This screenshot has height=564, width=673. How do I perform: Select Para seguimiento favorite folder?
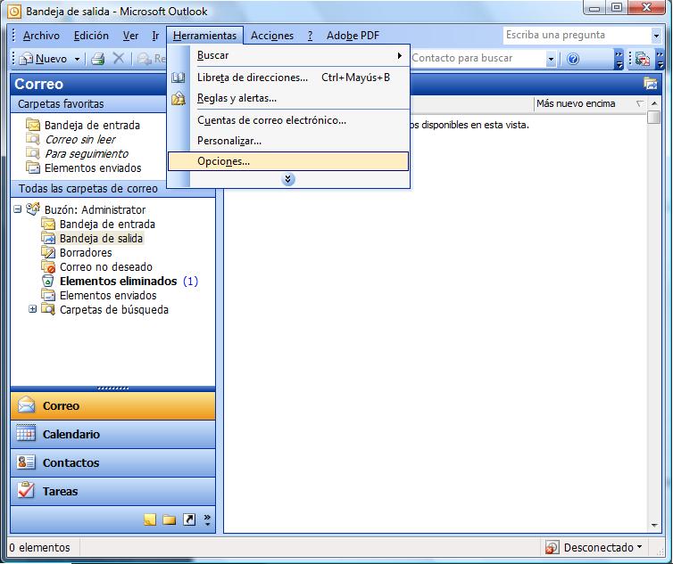point(87,153)
